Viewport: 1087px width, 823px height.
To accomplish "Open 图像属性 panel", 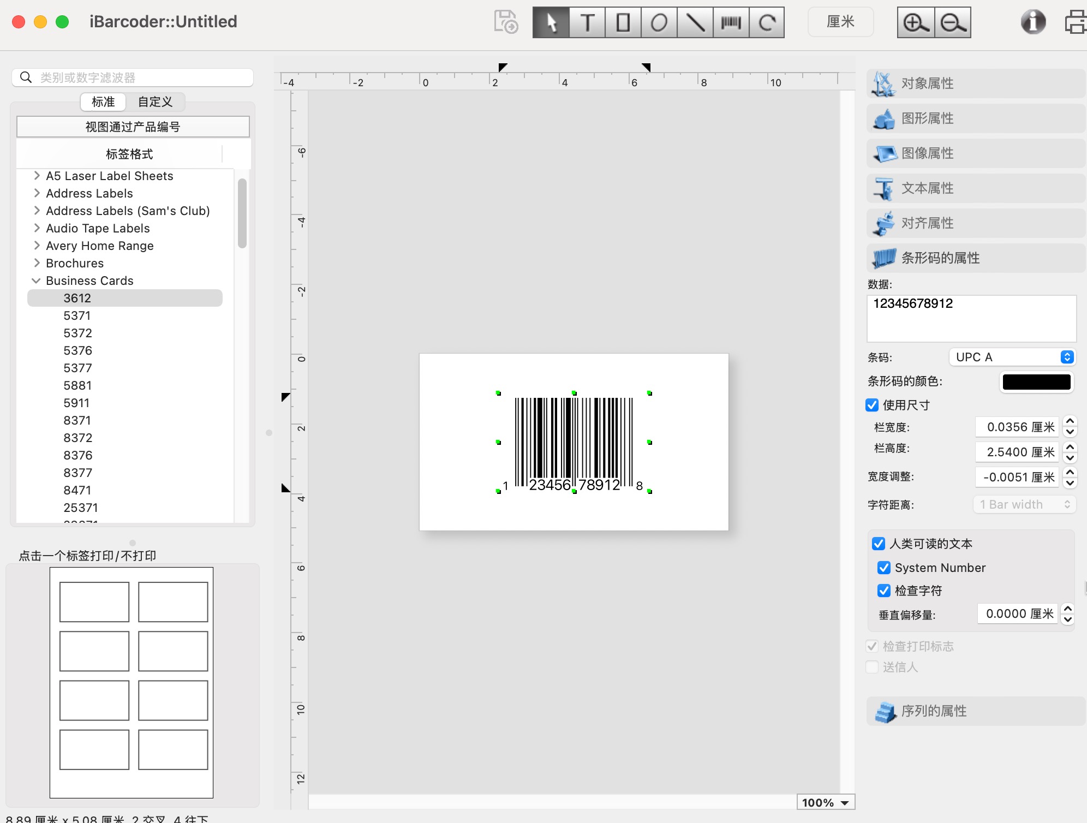I will (976, 153).
